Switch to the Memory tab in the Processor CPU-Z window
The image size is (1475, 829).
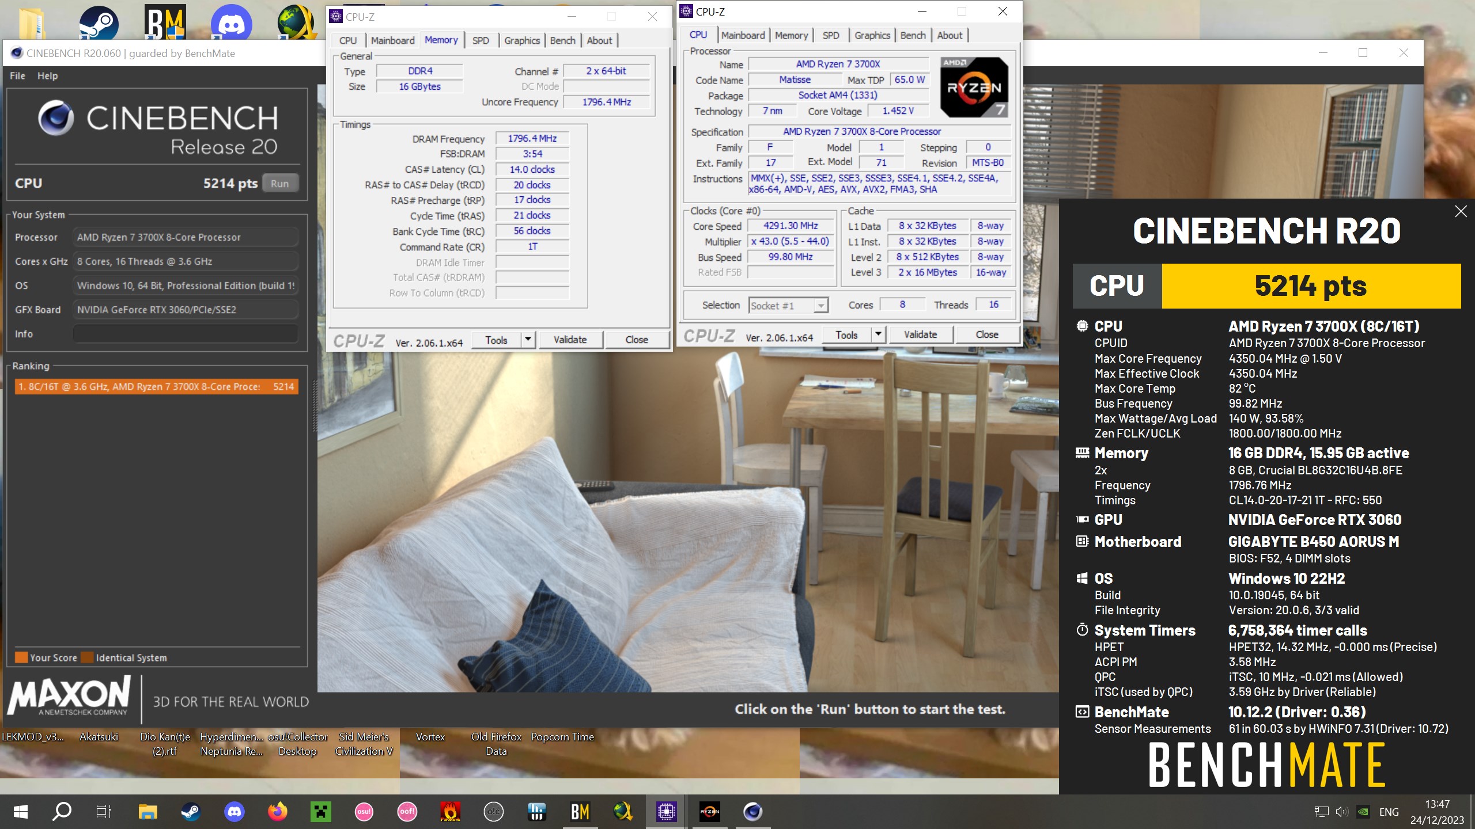coord(791,35)
